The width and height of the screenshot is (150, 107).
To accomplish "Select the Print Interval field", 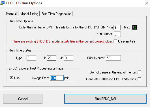I will pos(113,58).
